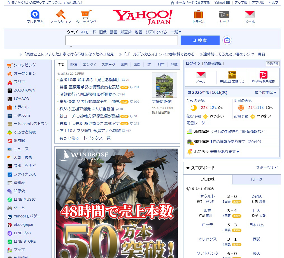The height and width of the screenshot is (258, 284).
Task: Expand the 一覧 search category dropdown
Action: tap(176, 32)
